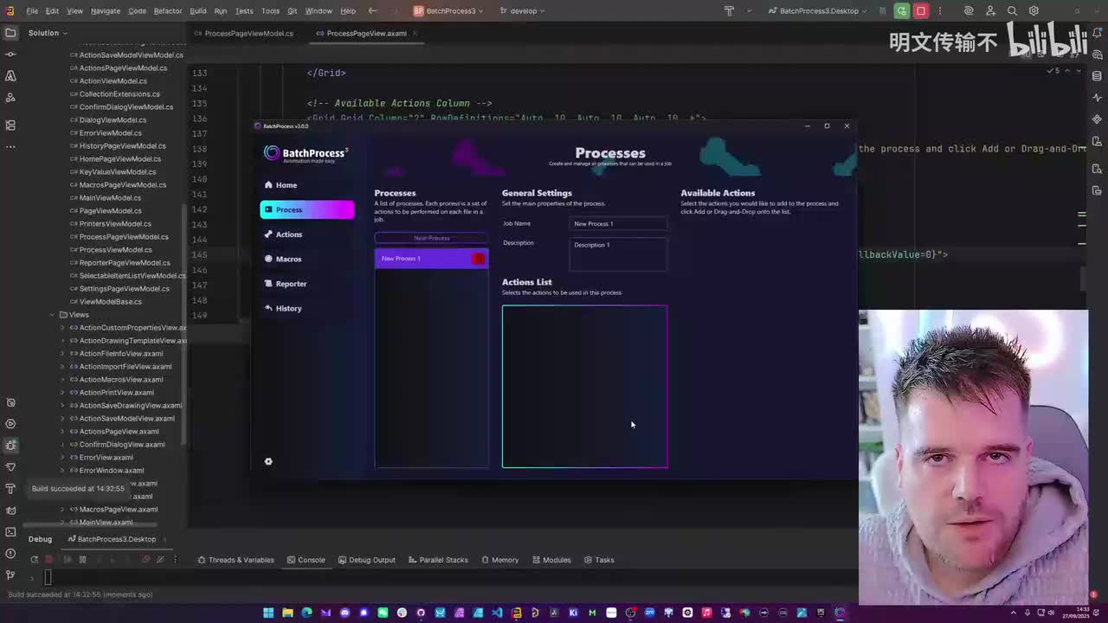Screen dimensions: 1108x623
Task: Open Windows Start button on taskbar
Action: (268, 613)
